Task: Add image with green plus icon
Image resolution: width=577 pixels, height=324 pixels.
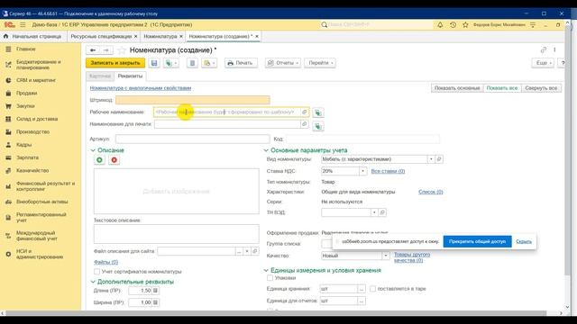Action: [99, 160]
